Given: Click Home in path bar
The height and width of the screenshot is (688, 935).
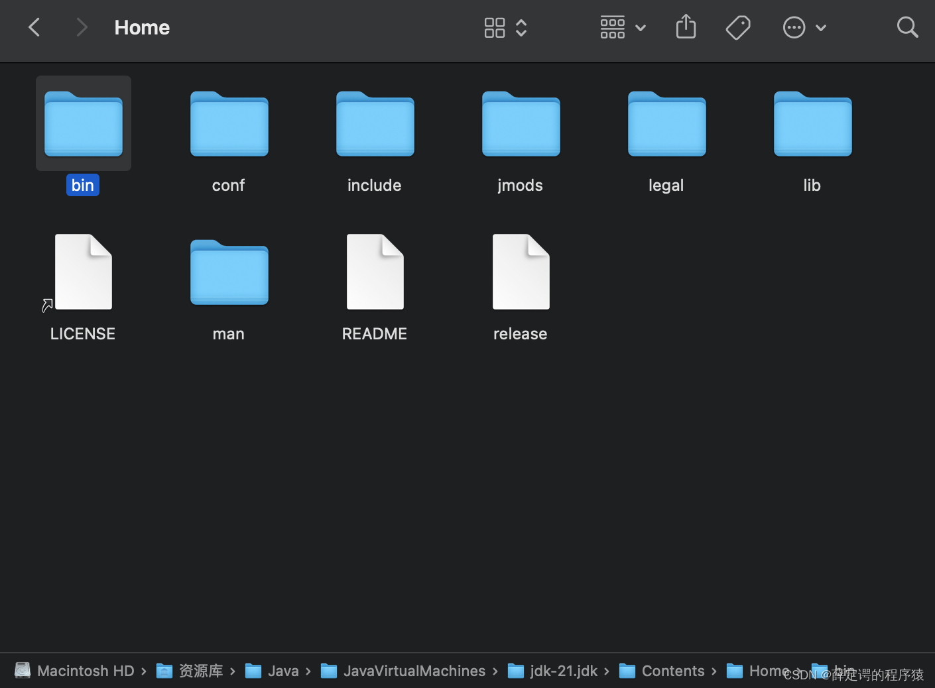Looking at the screenshot, I should tap(758, 671).
